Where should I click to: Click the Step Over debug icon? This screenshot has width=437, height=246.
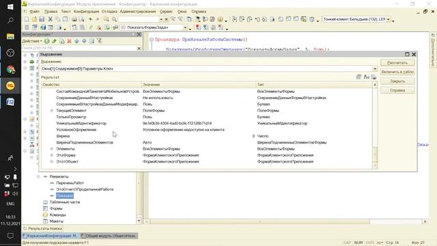[x=242, y=19]
